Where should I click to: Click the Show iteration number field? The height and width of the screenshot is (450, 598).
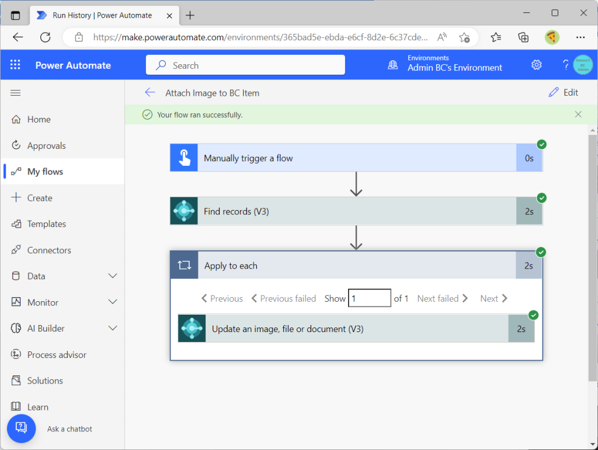[369, 298]
